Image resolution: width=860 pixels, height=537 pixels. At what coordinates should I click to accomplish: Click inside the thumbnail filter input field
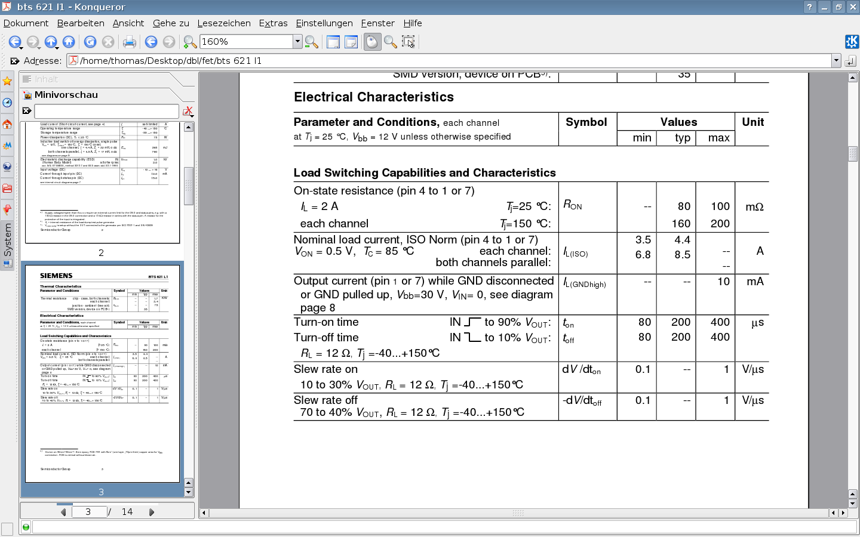point(106,111)
